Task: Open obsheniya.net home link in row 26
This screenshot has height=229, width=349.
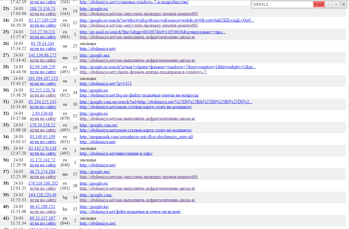Action: point(98,49)
